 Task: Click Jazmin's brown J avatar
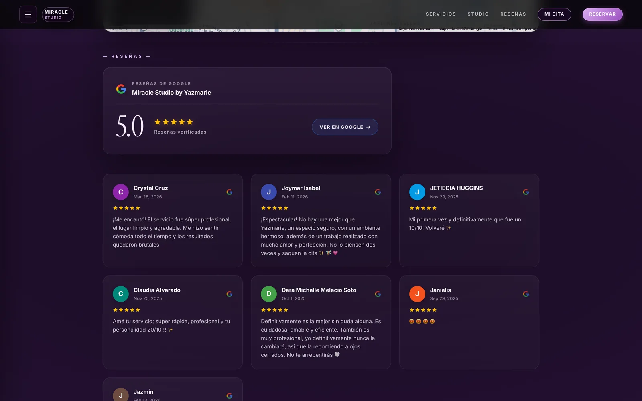coord(121,395)
